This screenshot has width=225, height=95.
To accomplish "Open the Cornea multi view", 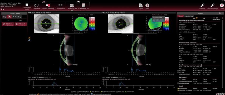I will [60, 6].
